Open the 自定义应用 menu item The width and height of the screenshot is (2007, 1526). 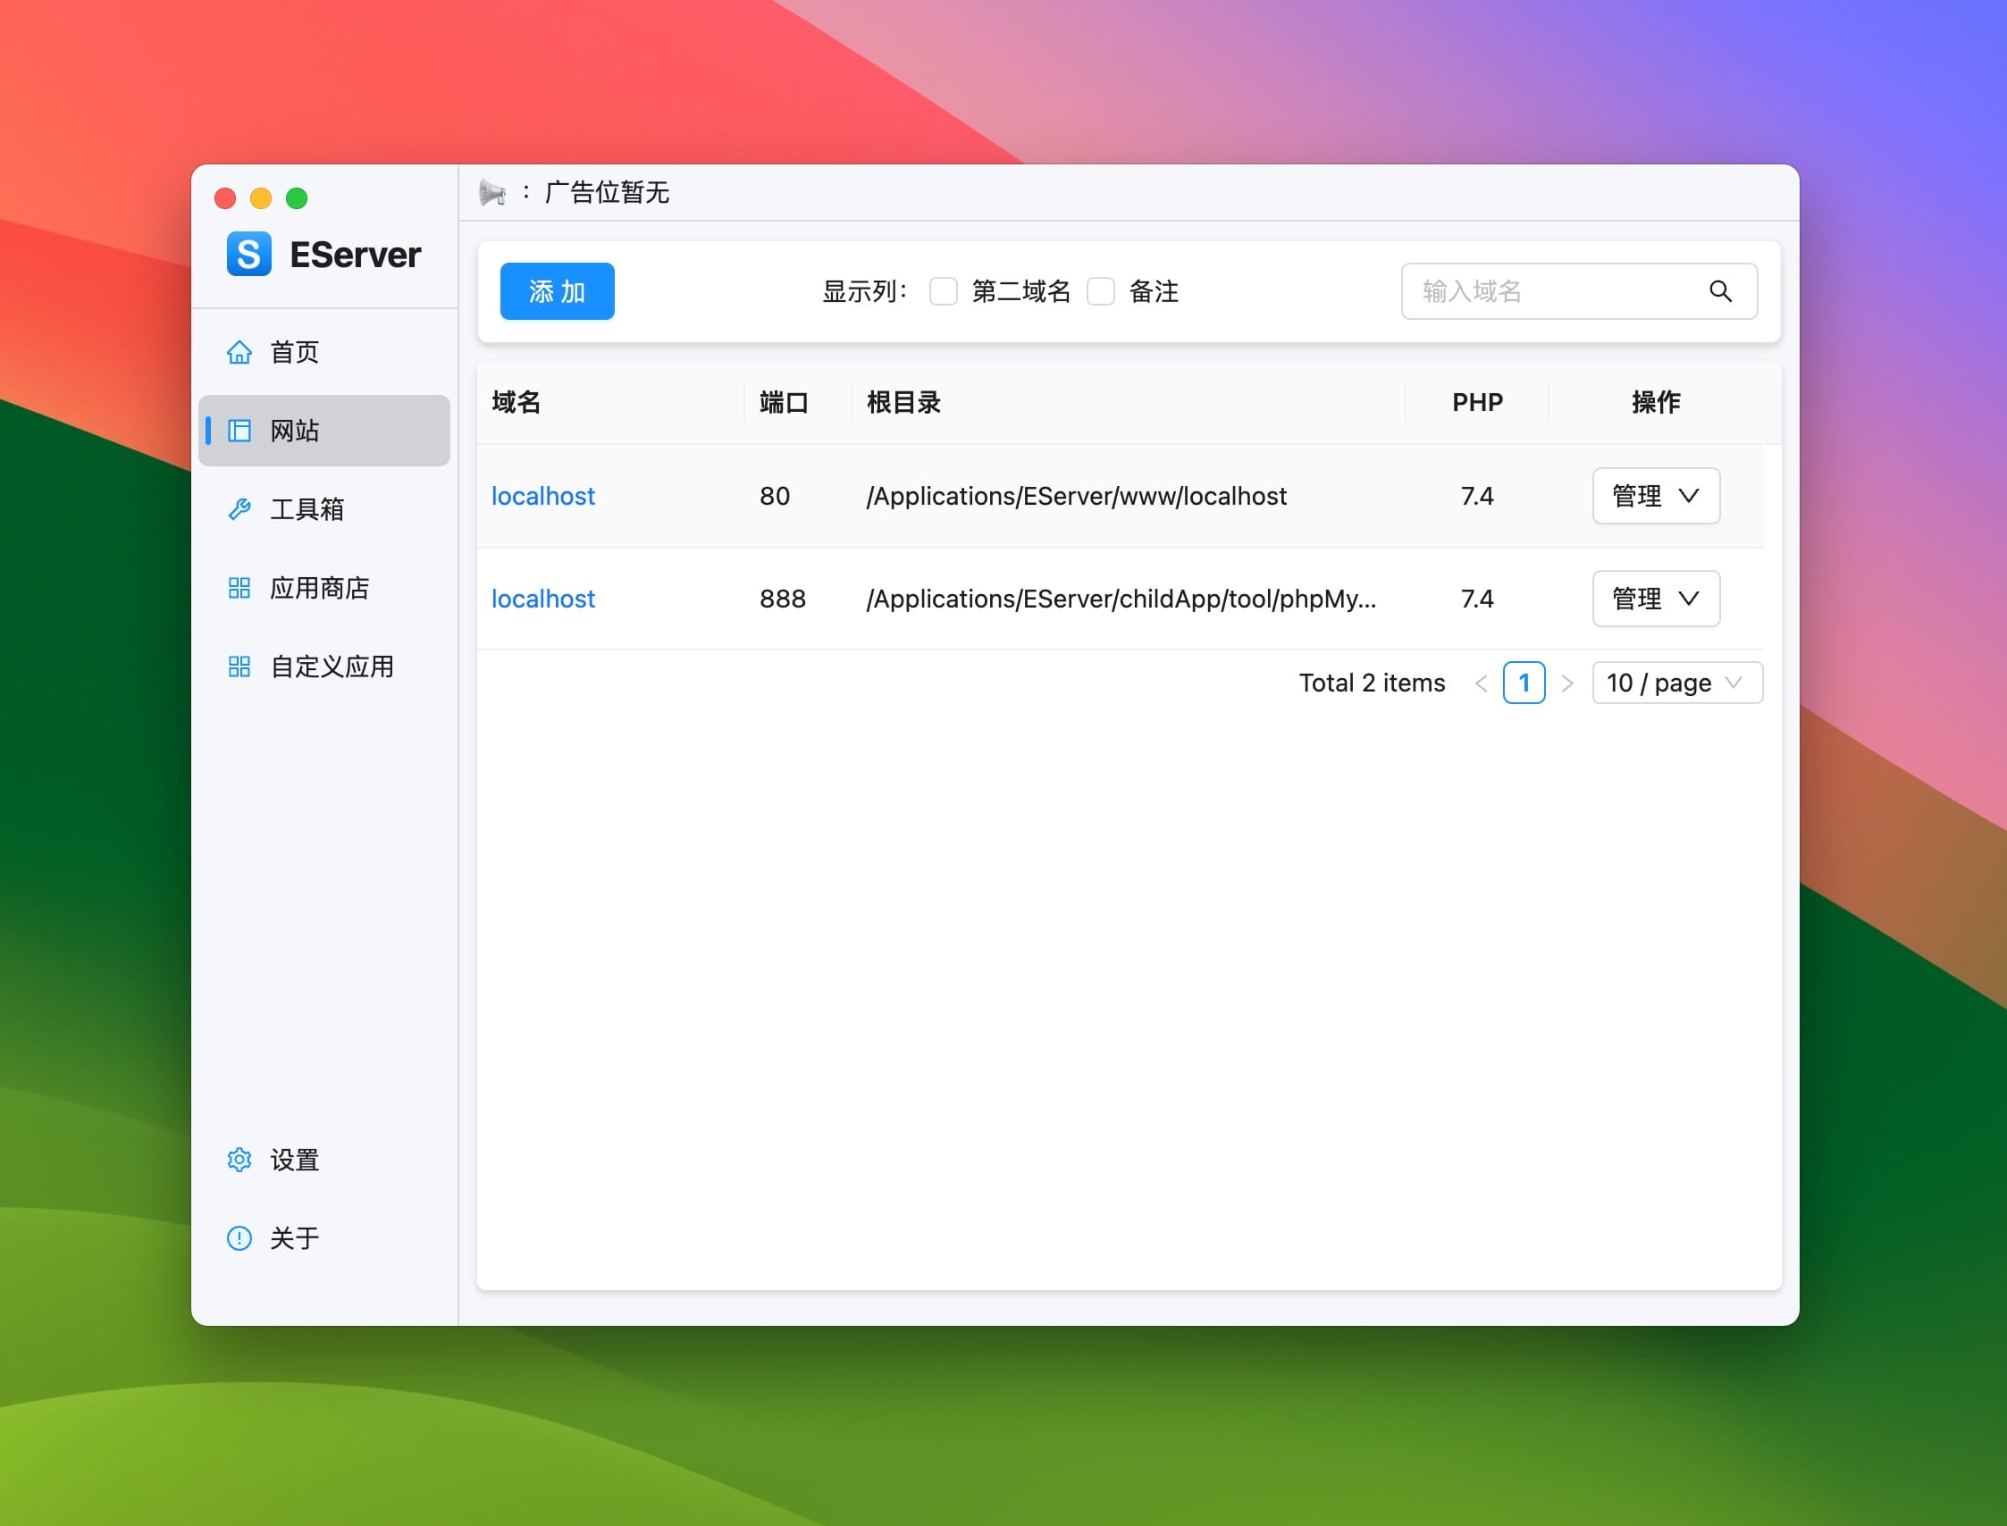coord(324,667)
